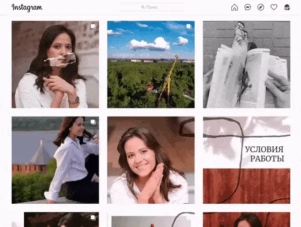Click the Instagram logo
301x227 pixels.
pyautogui.click(x=27, y=8)
